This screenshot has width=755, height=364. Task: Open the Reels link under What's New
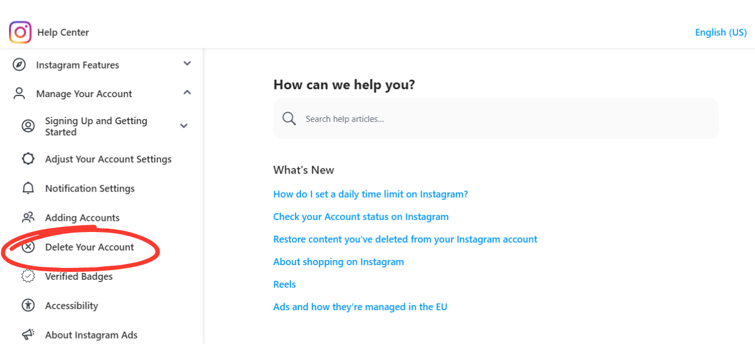coord(284,284)
